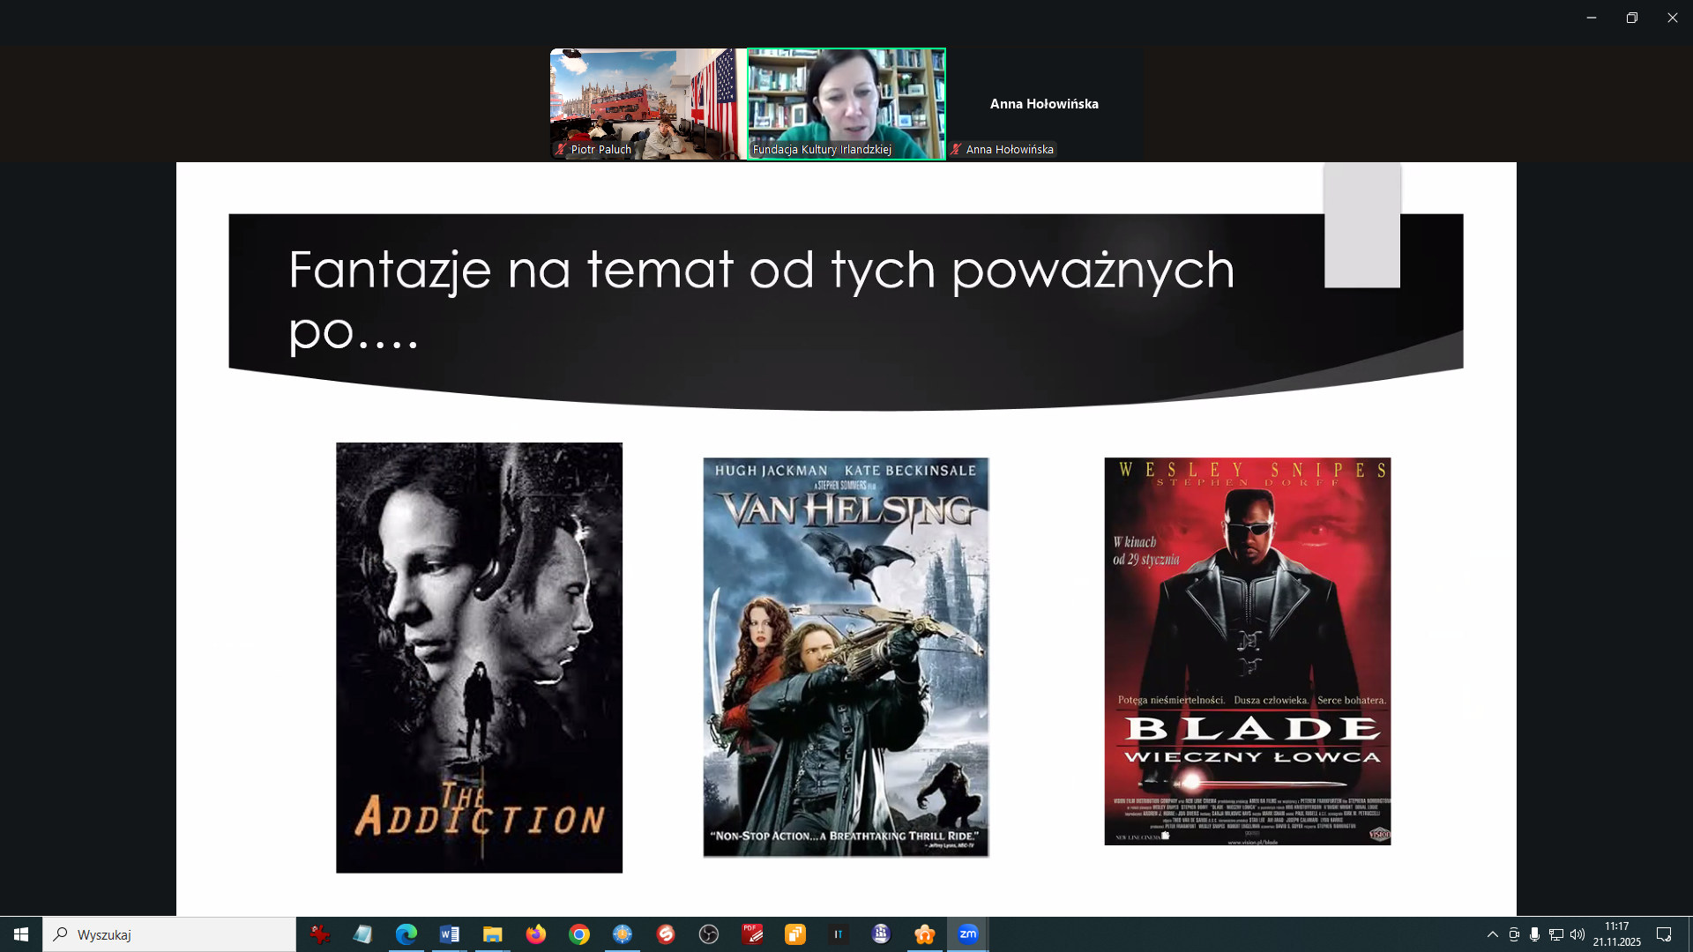This screenshot has width=1693, height=952.
Task: Click the camera-in-use tray icon
Action: tap(1514, 934)
